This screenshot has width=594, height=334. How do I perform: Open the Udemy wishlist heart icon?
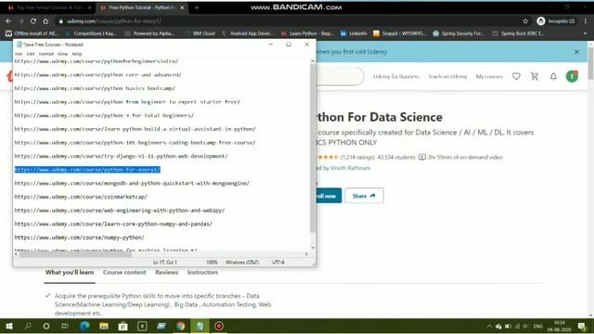tap(516, 76)
